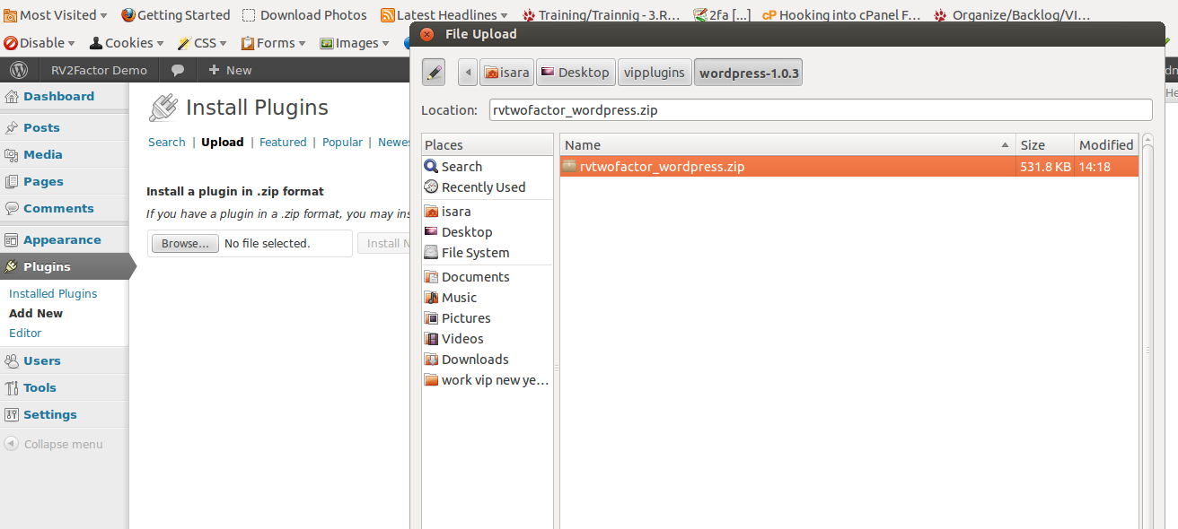1178x529 pixels.
Task: Open the 2fa bookmark
Action: tap(722, 14)
